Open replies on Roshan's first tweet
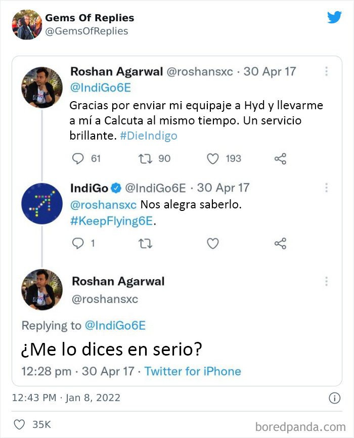The width and height of the screenshot is (354, 438). 78,159
